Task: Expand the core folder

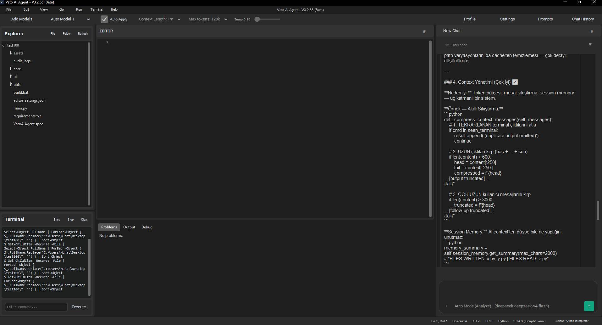Action: point(11,69)
